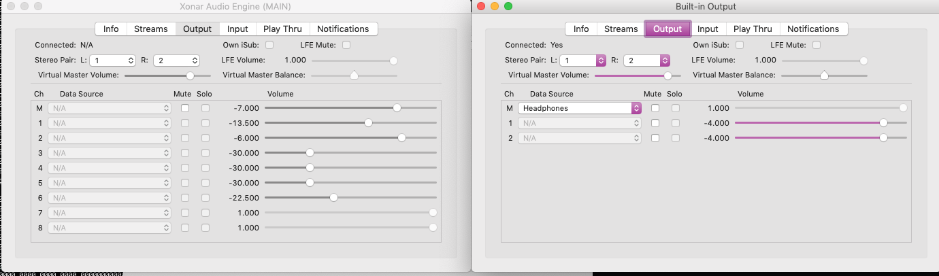This screenshot has width=939, height=276.
Task: Mute channel 1 in Built-in Output window
Action: point(655,123)
